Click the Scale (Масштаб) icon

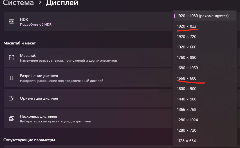[12, 58]
